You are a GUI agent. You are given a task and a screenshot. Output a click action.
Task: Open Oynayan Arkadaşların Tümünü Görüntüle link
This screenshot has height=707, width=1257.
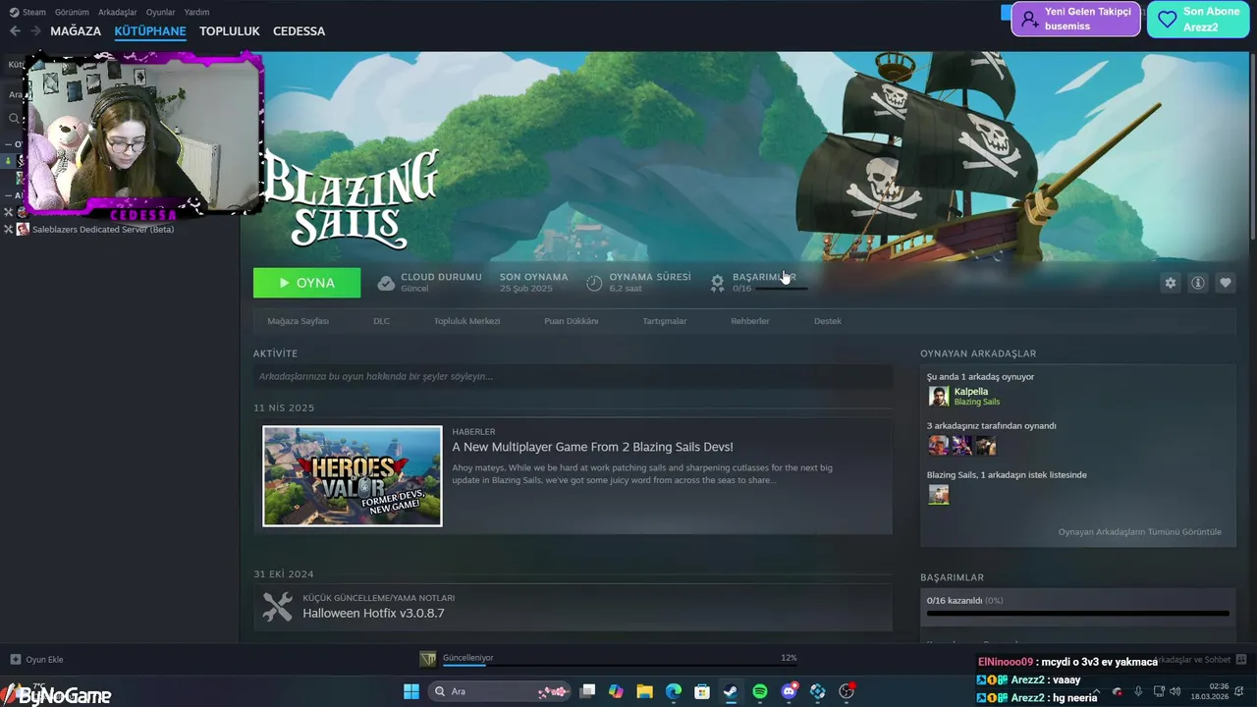[1139, 532]
